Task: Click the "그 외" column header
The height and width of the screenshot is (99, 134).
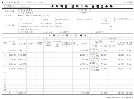Action: point(112,42)
